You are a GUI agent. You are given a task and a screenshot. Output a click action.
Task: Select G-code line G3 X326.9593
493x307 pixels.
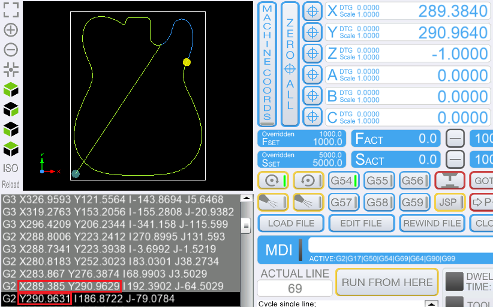coord(113,199)
